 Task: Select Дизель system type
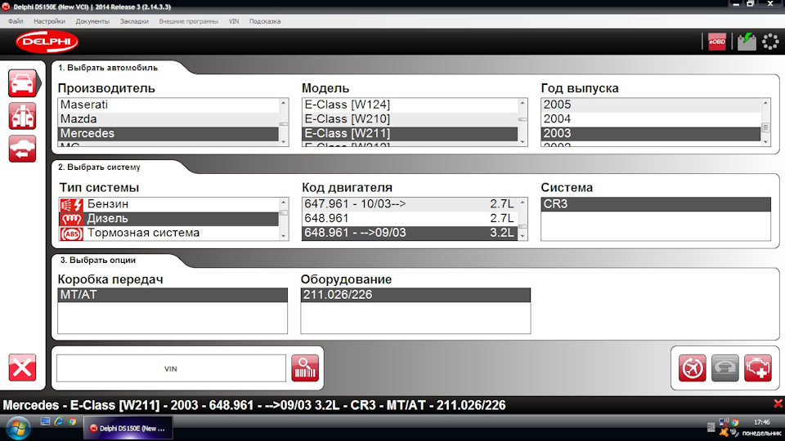click(x=168, y=219)
